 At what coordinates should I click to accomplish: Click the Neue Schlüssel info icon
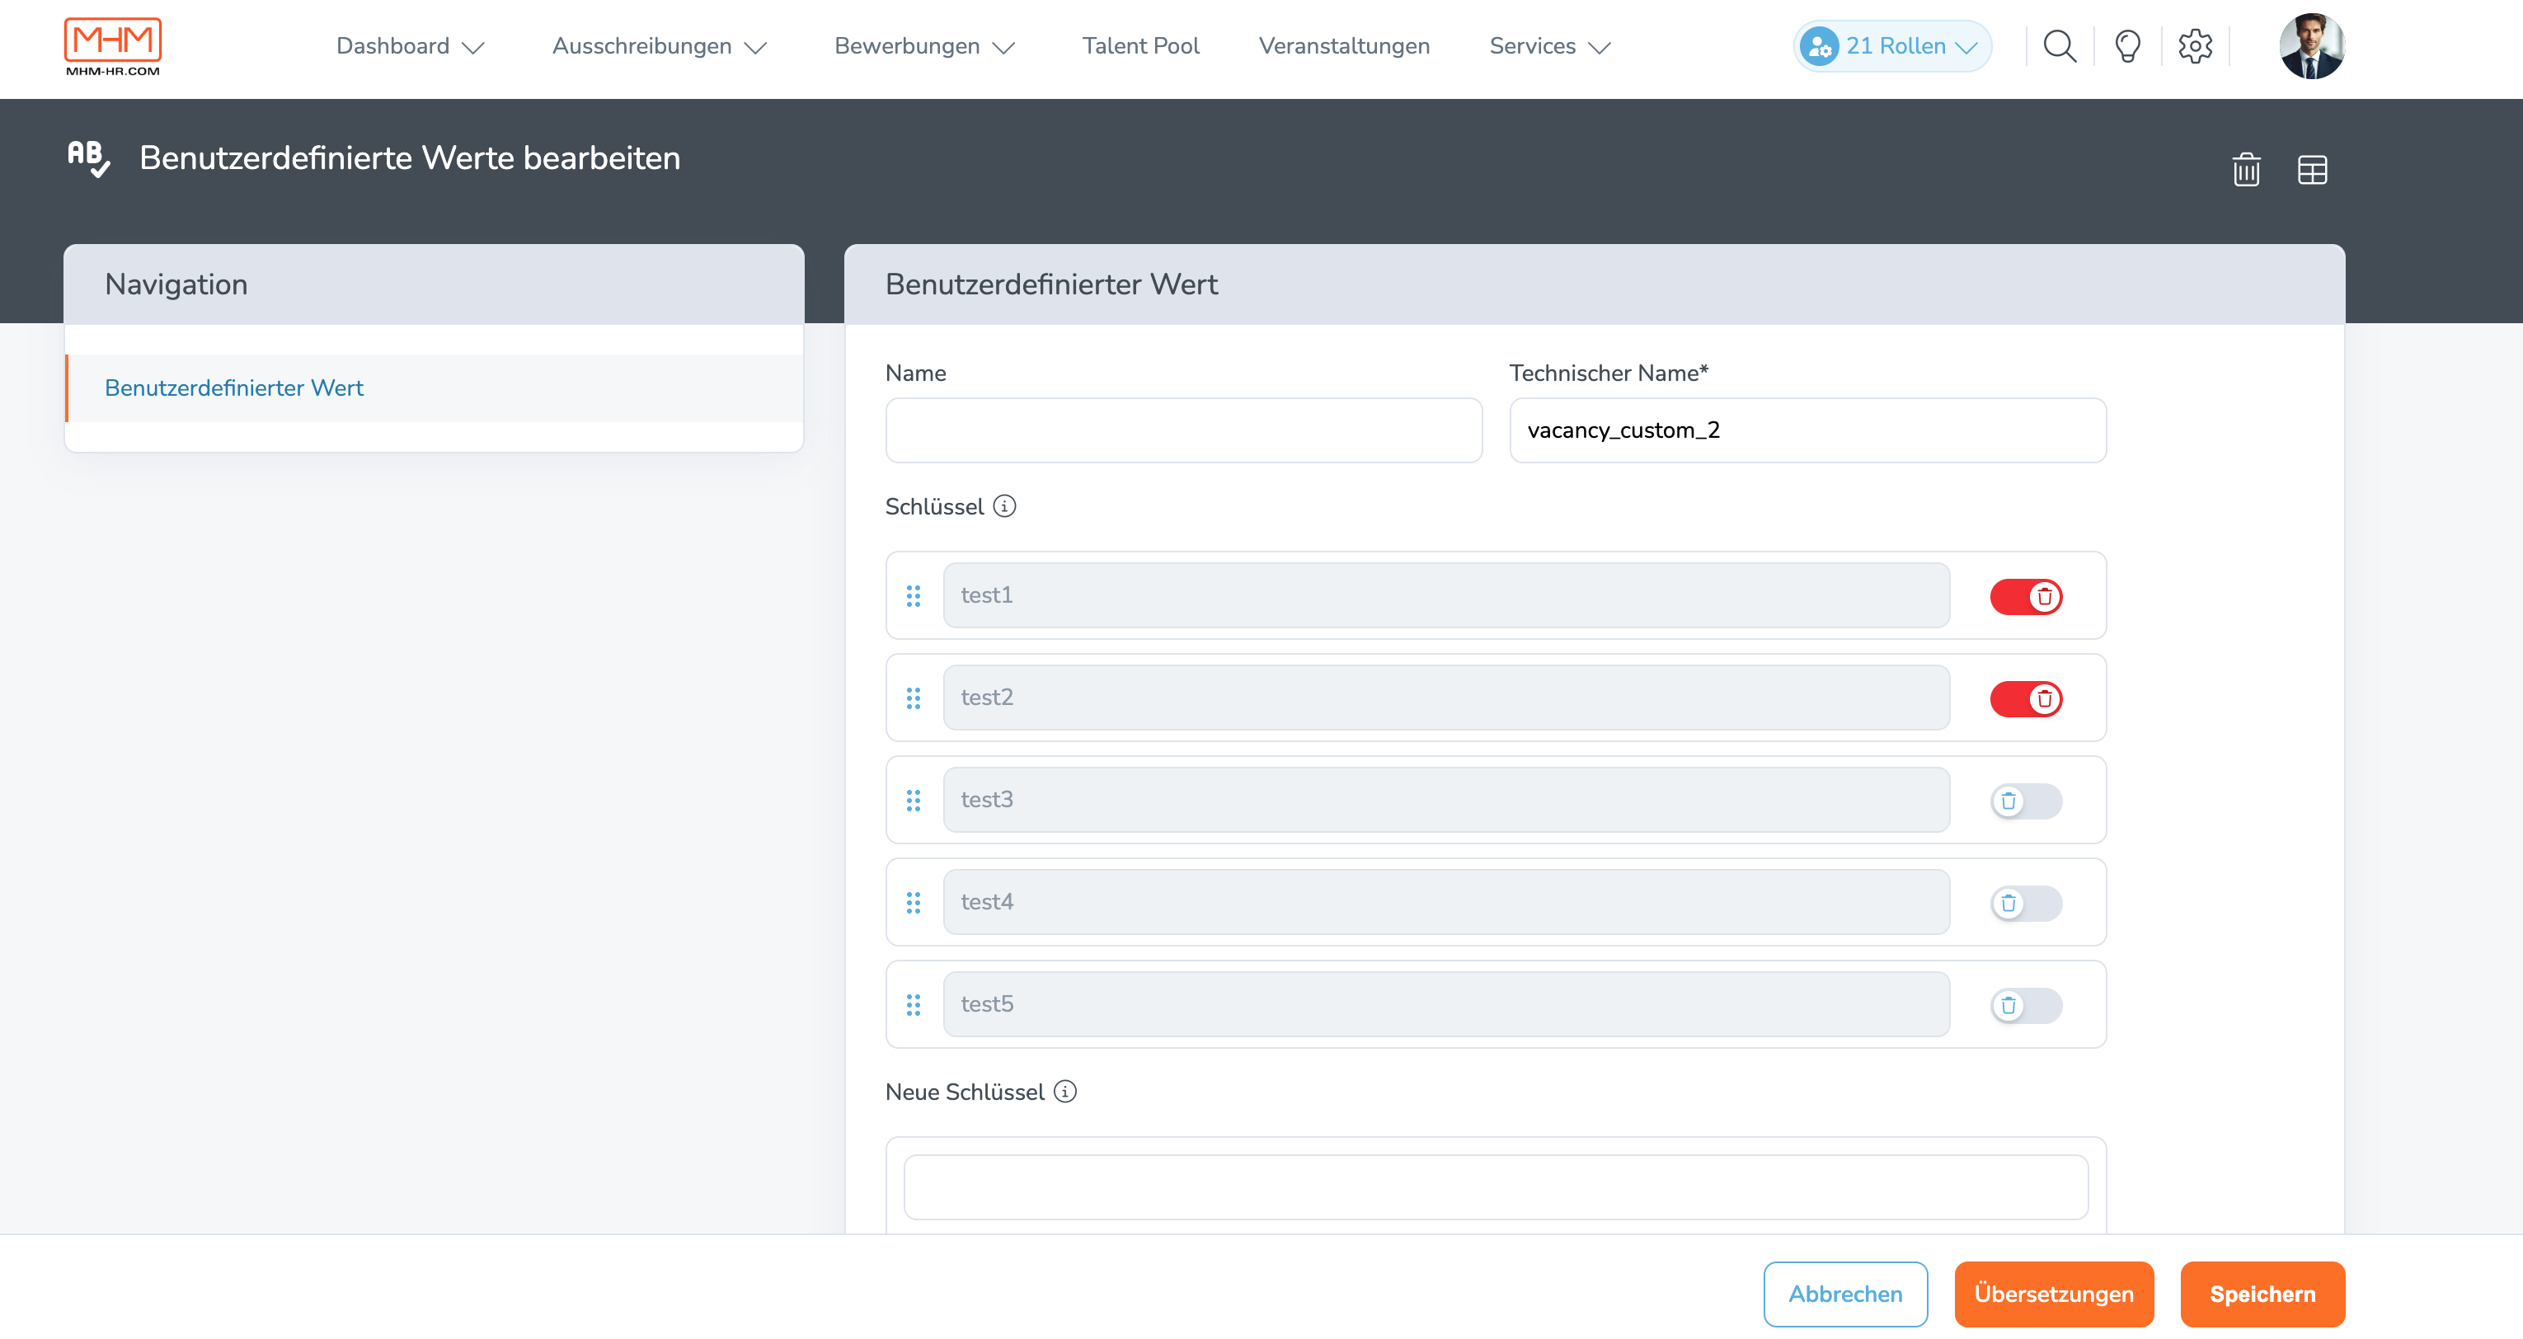1064,1091
